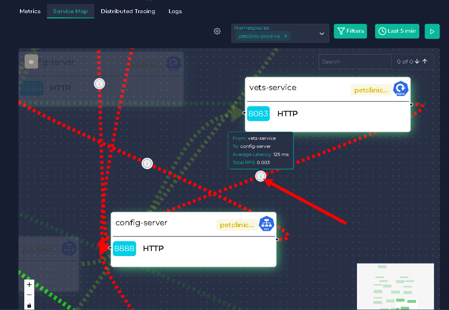Open the service map settings gear
This screenshot has width=449, height=310.
tap(217, 31)
